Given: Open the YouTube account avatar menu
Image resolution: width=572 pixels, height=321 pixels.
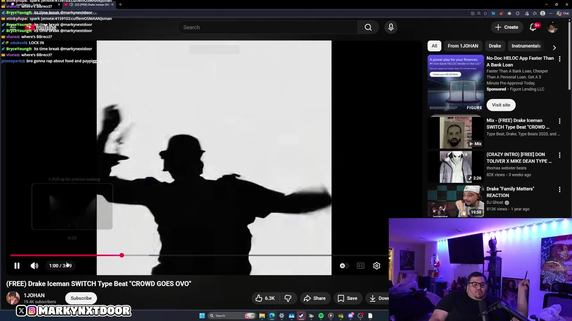Looking at the screenshot, I should tap(552, 27).
